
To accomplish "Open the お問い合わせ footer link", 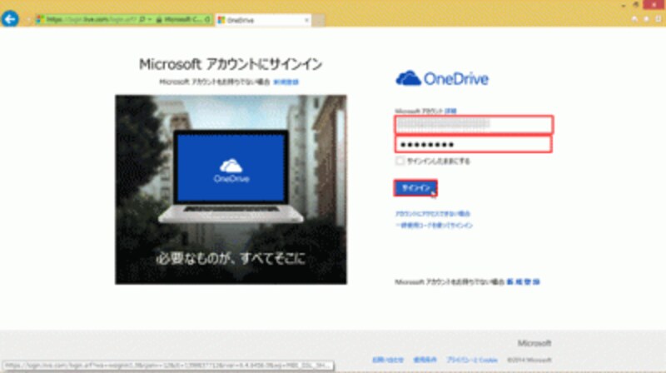I will point(387,360).
